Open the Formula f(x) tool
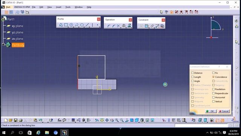Image resolution: width=241 pixels, height=136 pixels. coord(59,120)
